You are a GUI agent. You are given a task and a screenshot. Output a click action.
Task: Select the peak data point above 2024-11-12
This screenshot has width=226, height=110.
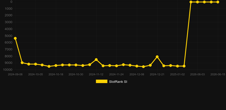click(x=96, y=60)
